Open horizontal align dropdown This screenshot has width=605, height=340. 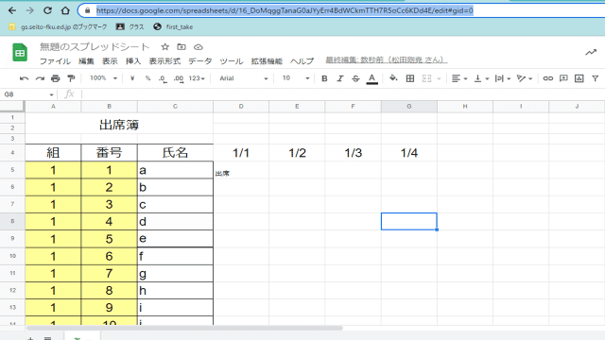pyautogui.click(x=459, y=78)
